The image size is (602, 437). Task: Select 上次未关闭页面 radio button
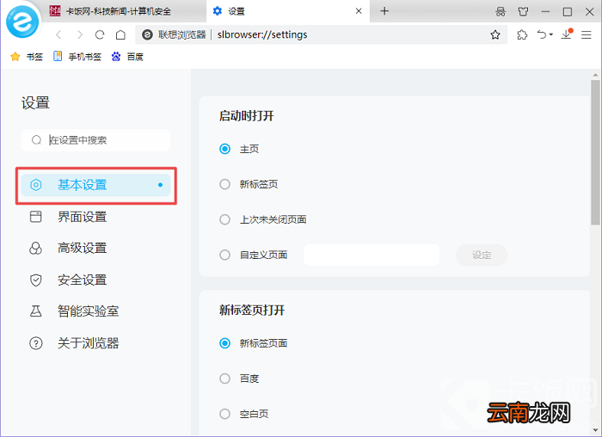(x=225, y=219)
